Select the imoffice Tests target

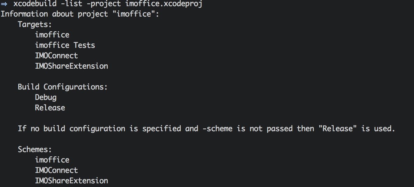tap(65, 45)
